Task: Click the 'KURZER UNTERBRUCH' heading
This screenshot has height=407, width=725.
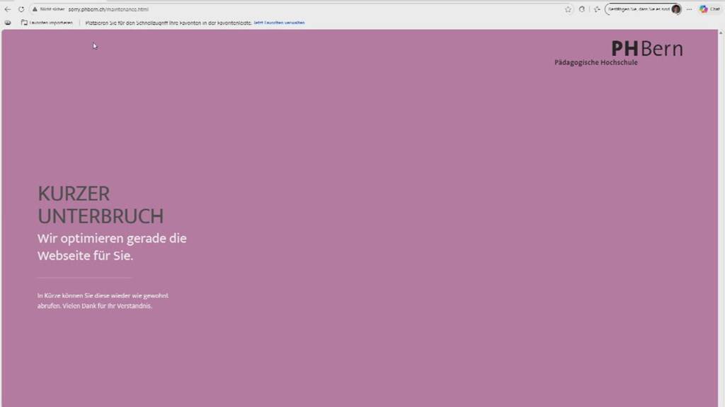Action: 101,205
